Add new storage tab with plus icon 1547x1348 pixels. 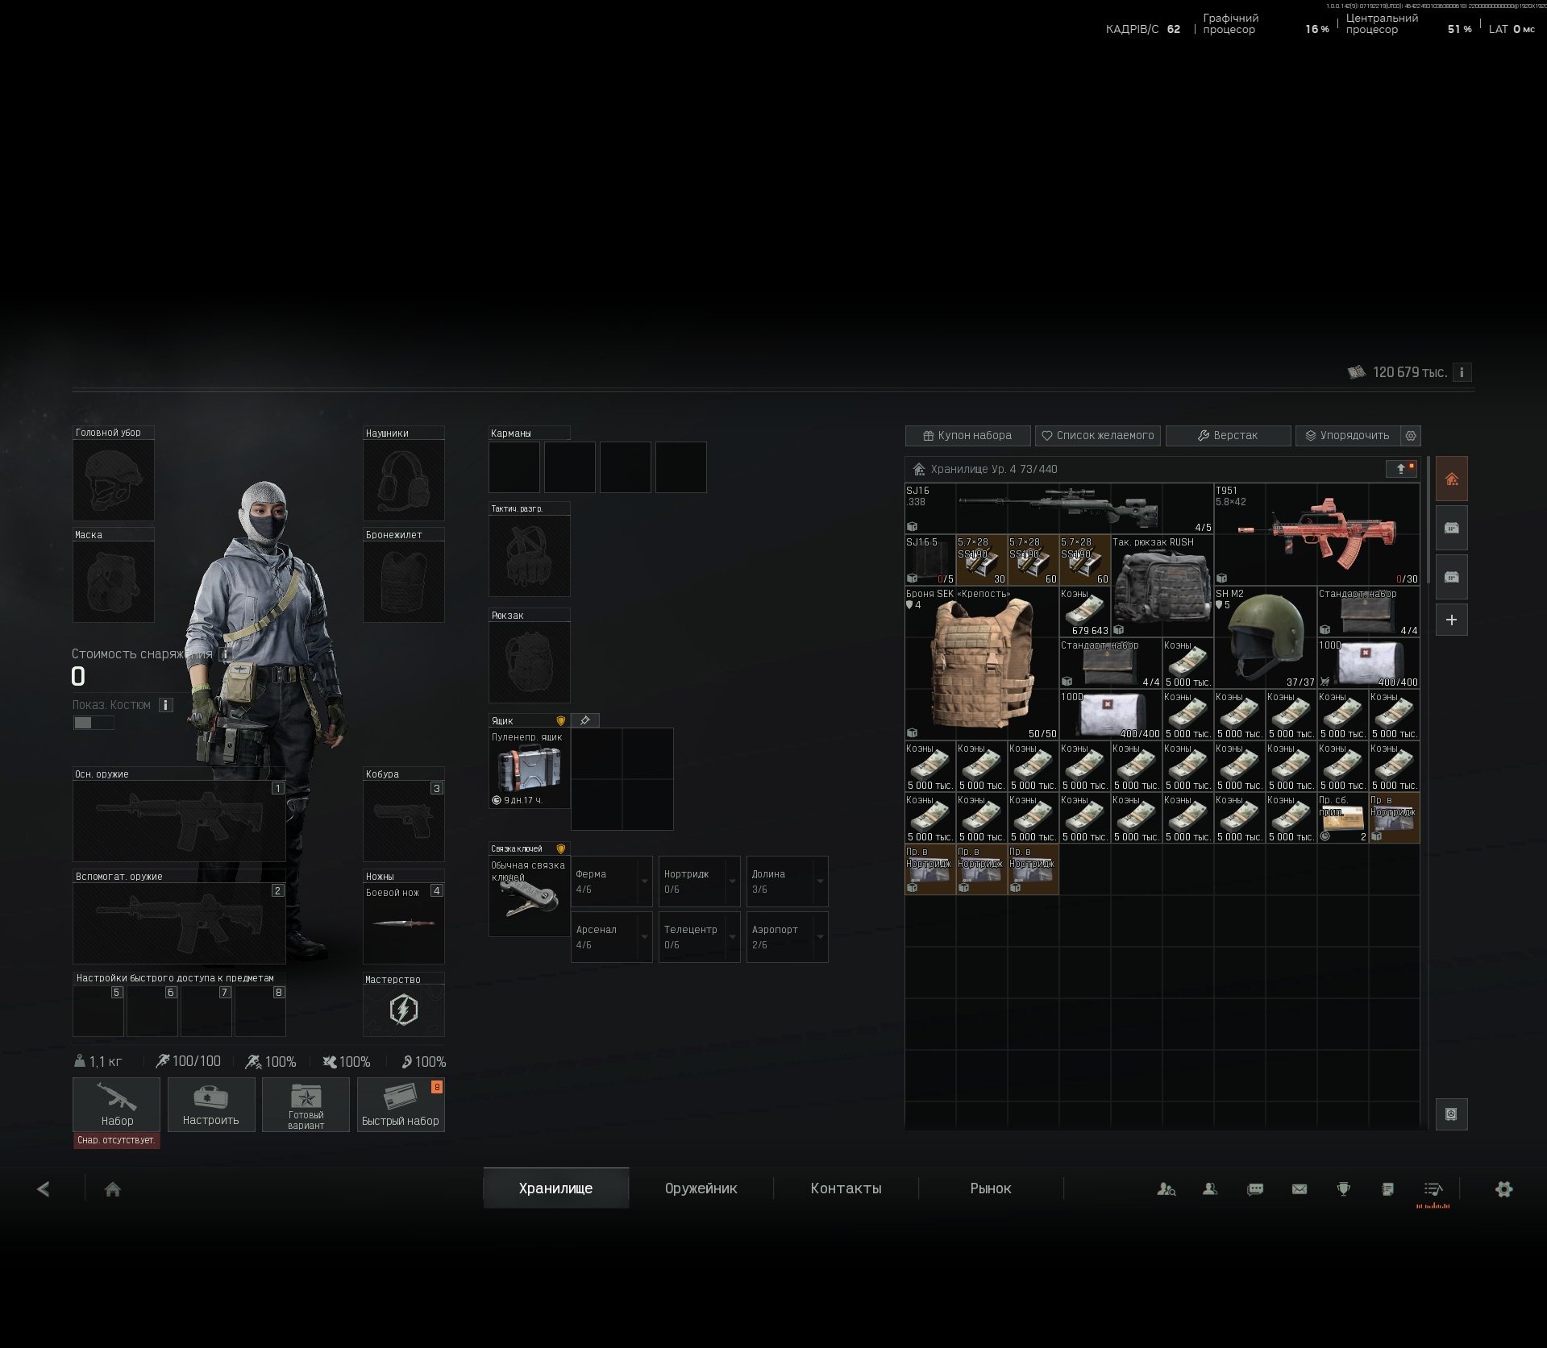coord(1451,620)
